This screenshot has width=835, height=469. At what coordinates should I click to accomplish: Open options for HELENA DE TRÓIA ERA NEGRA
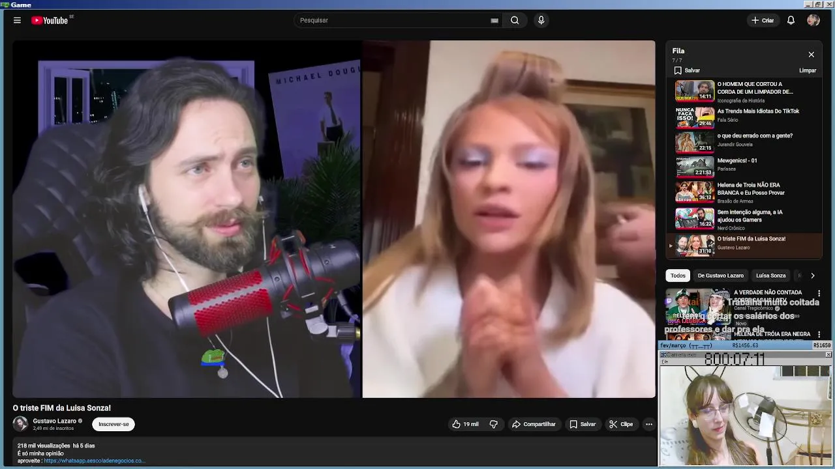coord(819,335)
